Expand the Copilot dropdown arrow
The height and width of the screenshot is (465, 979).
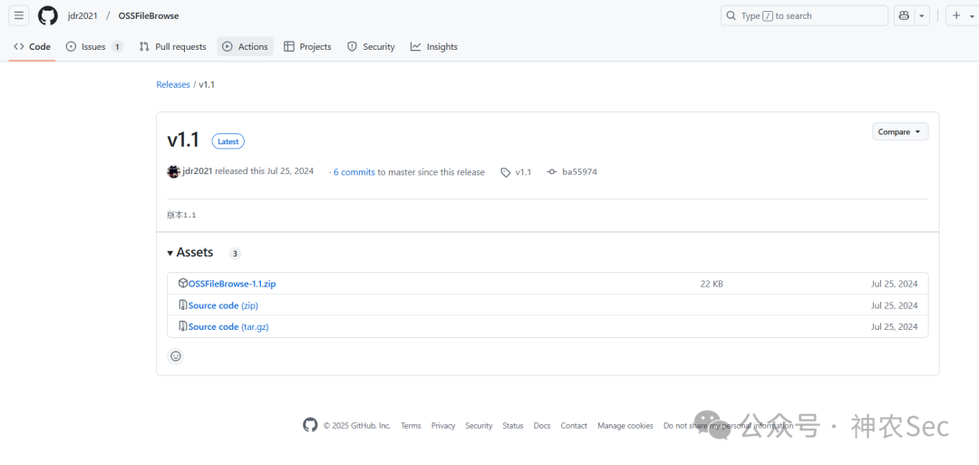click(922, 16)
